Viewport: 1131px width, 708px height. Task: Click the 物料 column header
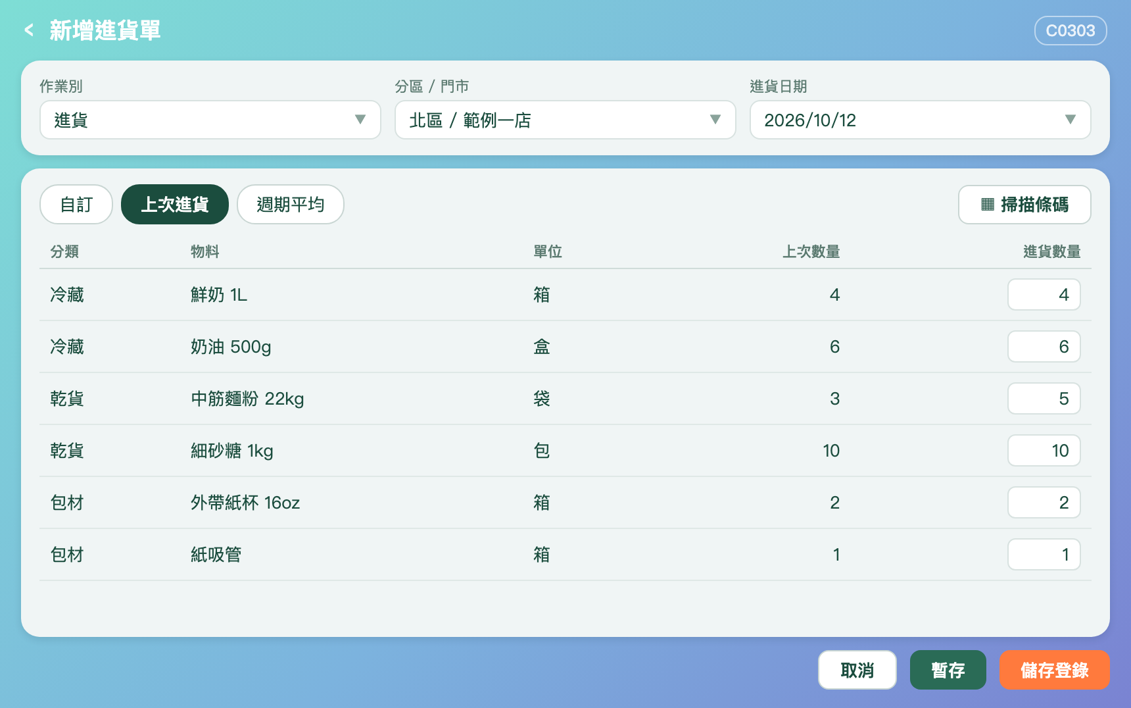(x=205, y=251)
